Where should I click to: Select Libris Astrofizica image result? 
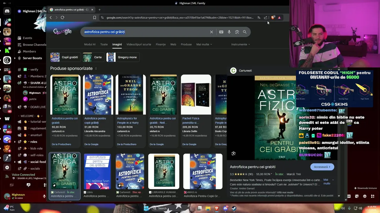pyautogui.click(x=97, y=176)
